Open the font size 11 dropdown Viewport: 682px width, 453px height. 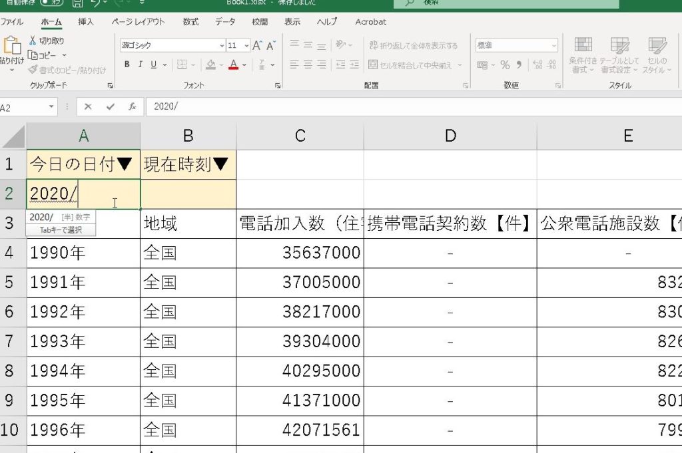pyautogui.click(x=246, y=46)
